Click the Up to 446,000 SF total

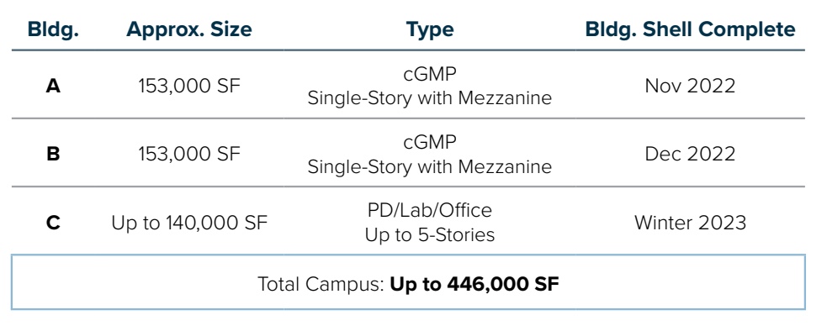(474, 284)
